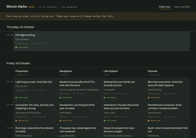Click speaker name Mark Oyelaran
The height and width of the screenshot is (138, 196).
155,90
